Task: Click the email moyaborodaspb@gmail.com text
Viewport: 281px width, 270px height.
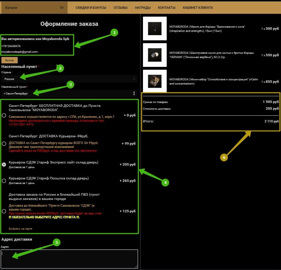Action: 19,52
